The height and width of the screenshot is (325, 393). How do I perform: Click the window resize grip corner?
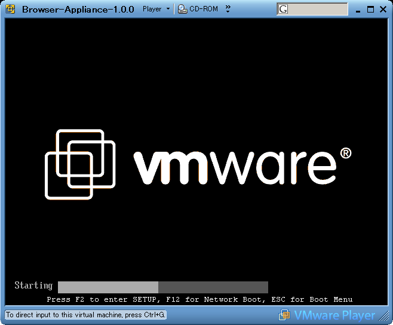coord(383,315)
